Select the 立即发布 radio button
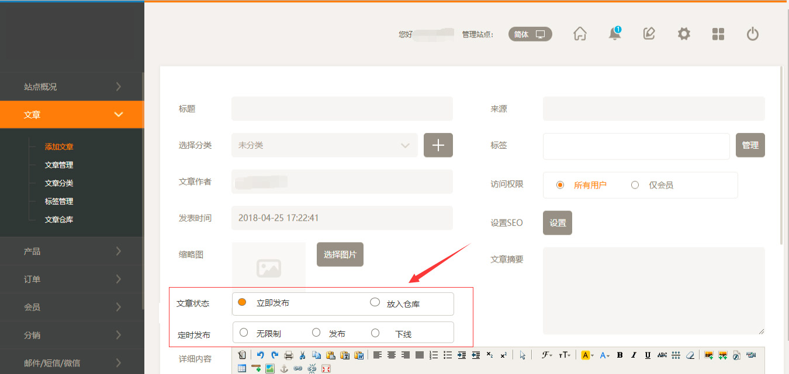 pos(242,302)
